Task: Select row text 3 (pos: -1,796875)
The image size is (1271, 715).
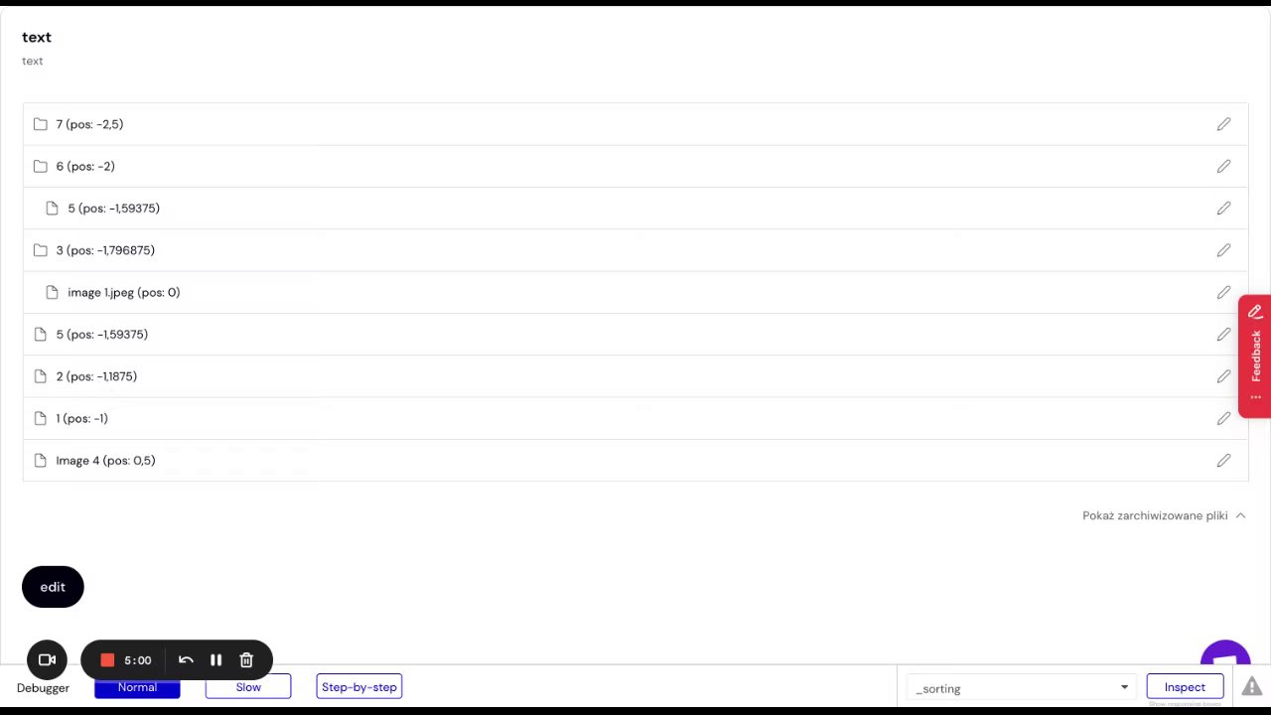Action: coord(105,250)
